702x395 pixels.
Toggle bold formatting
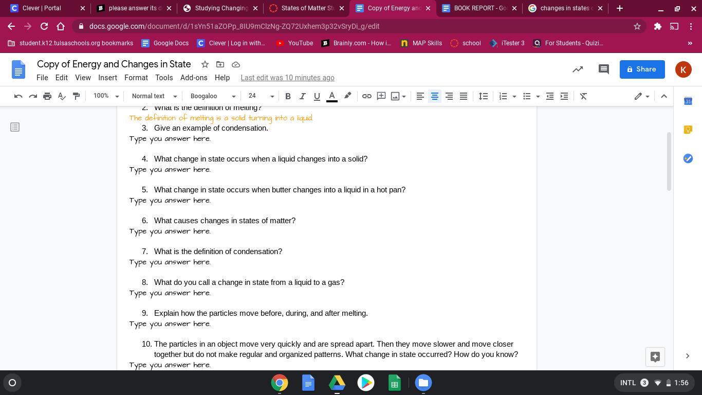288,96
